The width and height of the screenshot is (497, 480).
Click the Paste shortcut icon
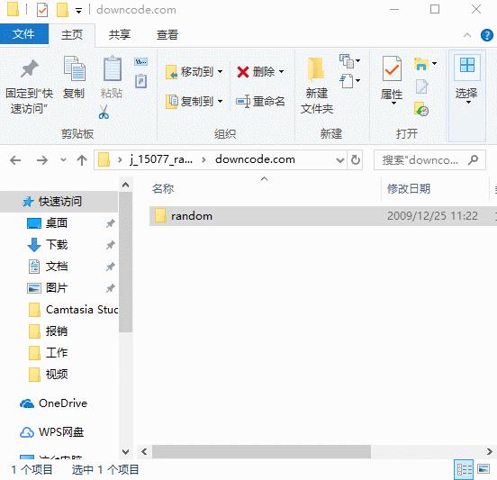[141, 81]
